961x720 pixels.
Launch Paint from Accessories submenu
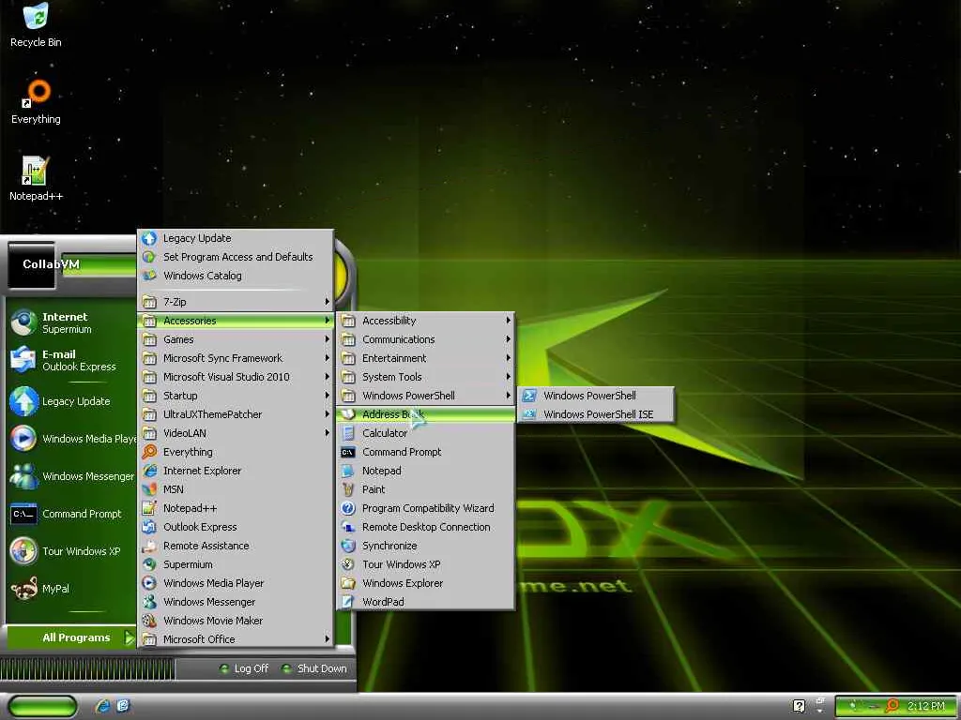click(426, 489)
